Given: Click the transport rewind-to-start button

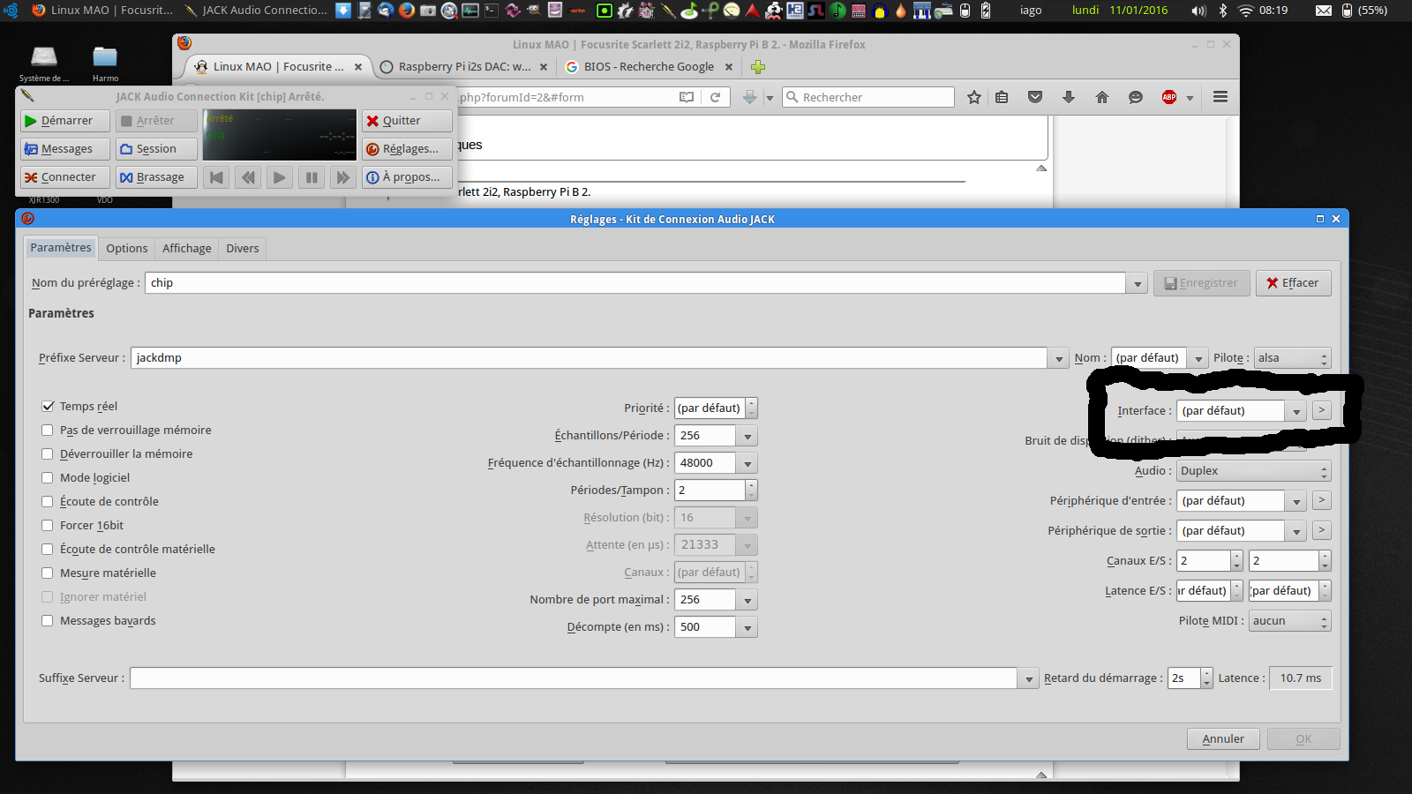Looking at the screenshot, I should [216, 177].
